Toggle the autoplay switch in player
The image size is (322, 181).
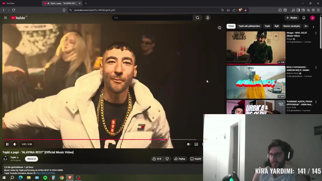point(188,144)
